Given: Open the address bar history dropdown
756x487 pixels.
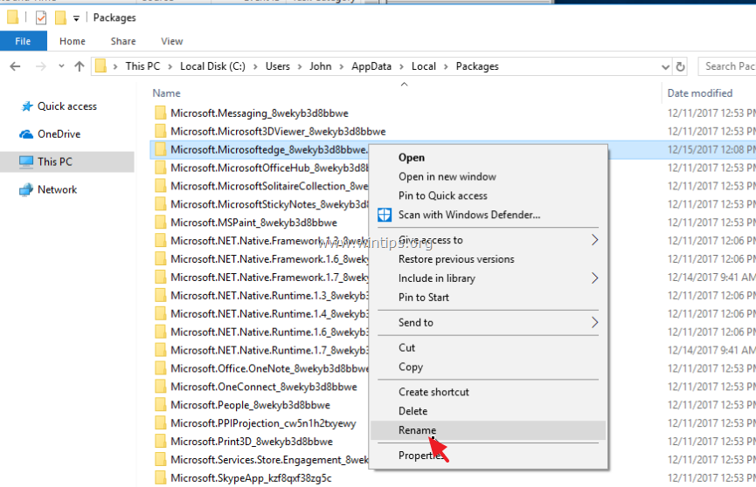Looking at the screenshot, I should point(665,66).
